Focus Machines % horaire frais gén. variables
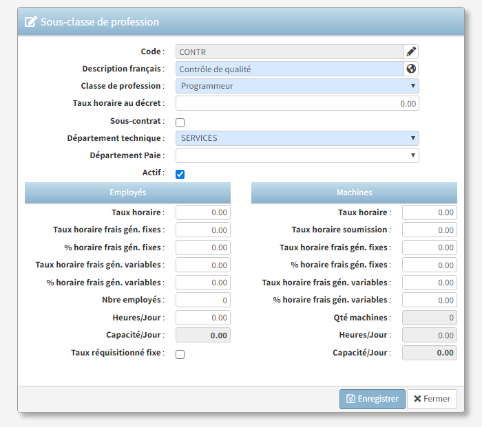 tap(430, 300)
